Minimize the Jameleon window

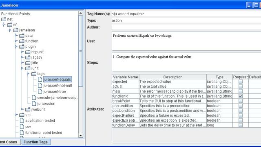point(249,5)
